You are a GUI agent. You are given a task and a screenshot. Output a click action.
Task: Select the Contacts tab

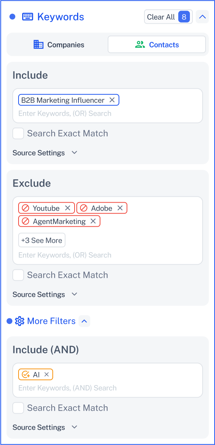pos(157,45)
